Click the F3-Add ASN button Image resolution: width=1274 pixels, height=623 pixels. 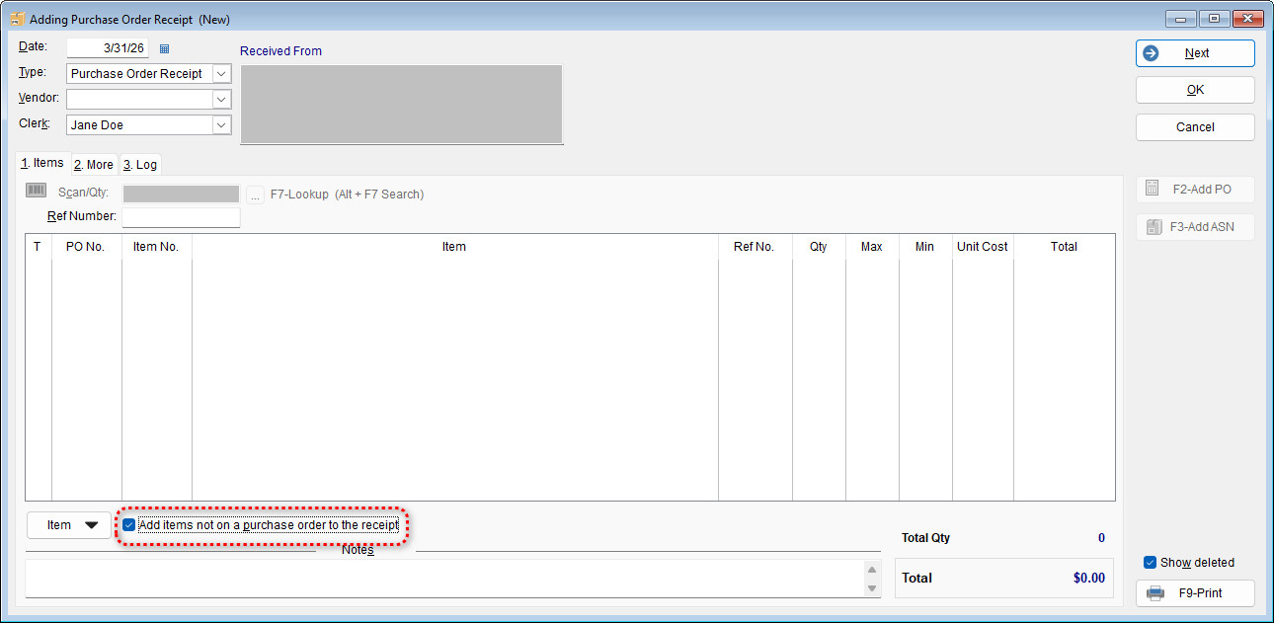click(x=1195, y=227)
